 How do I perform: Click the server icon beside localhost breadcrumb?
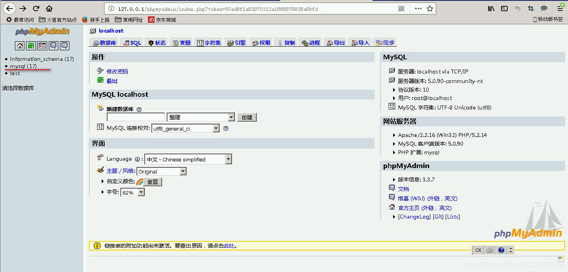coord(93,31)
